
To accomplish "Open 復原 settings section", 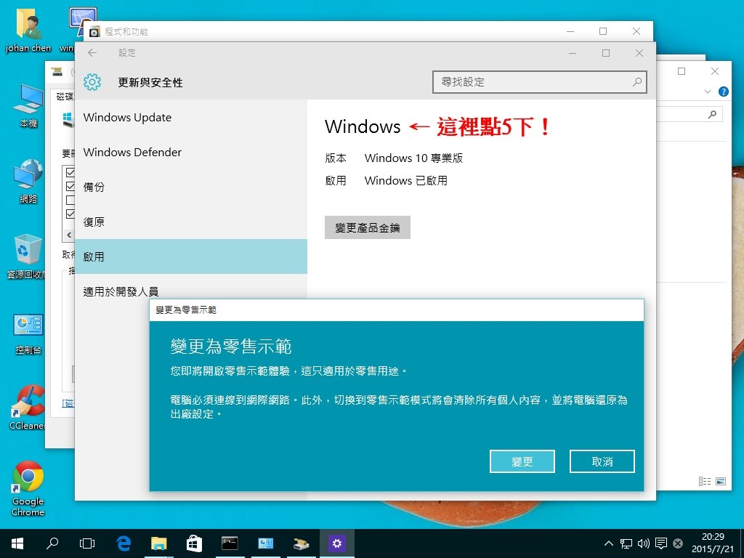I will pyautogui.click(x=191, y=222).
